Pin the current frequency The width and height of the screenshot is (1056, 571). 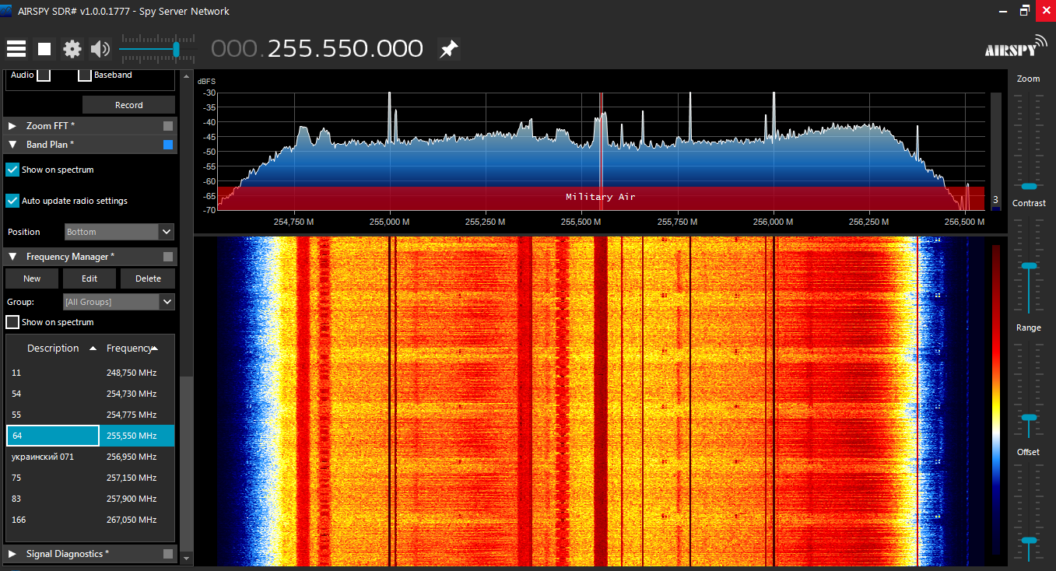(448, 47)
